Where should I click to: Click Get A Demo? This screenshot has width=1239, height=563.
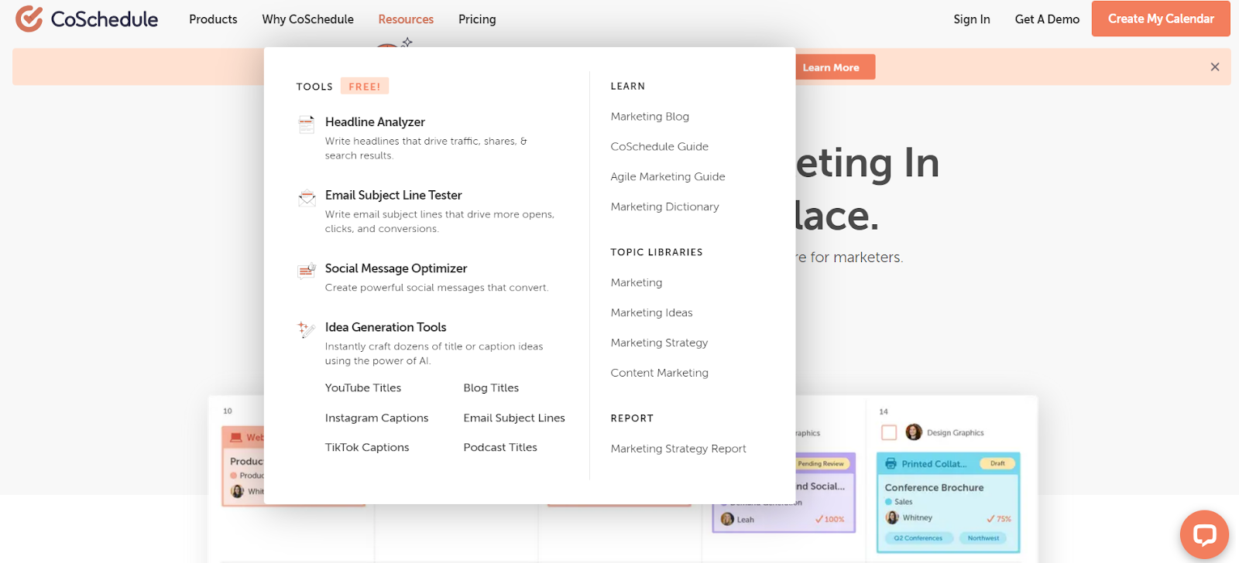point(1047,19)
